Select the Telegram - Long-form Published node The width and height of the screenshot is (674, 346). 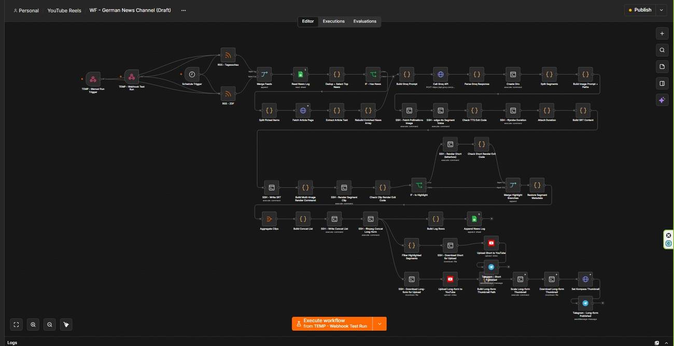tap(585, 303)
